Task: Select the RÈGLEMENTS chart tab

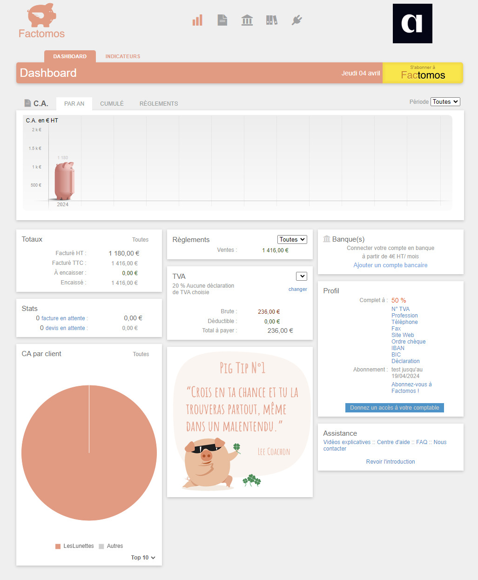Action: [x=159, y=103]
